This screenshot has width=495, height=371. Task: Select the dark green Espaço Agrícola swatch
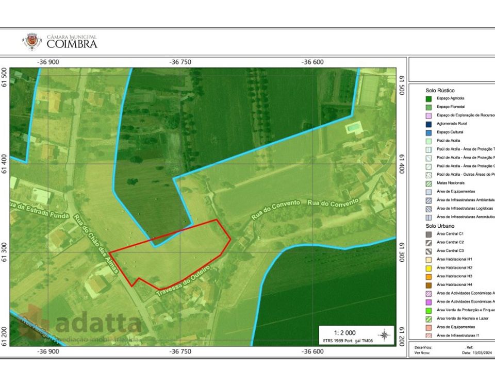tap(428, 99)
